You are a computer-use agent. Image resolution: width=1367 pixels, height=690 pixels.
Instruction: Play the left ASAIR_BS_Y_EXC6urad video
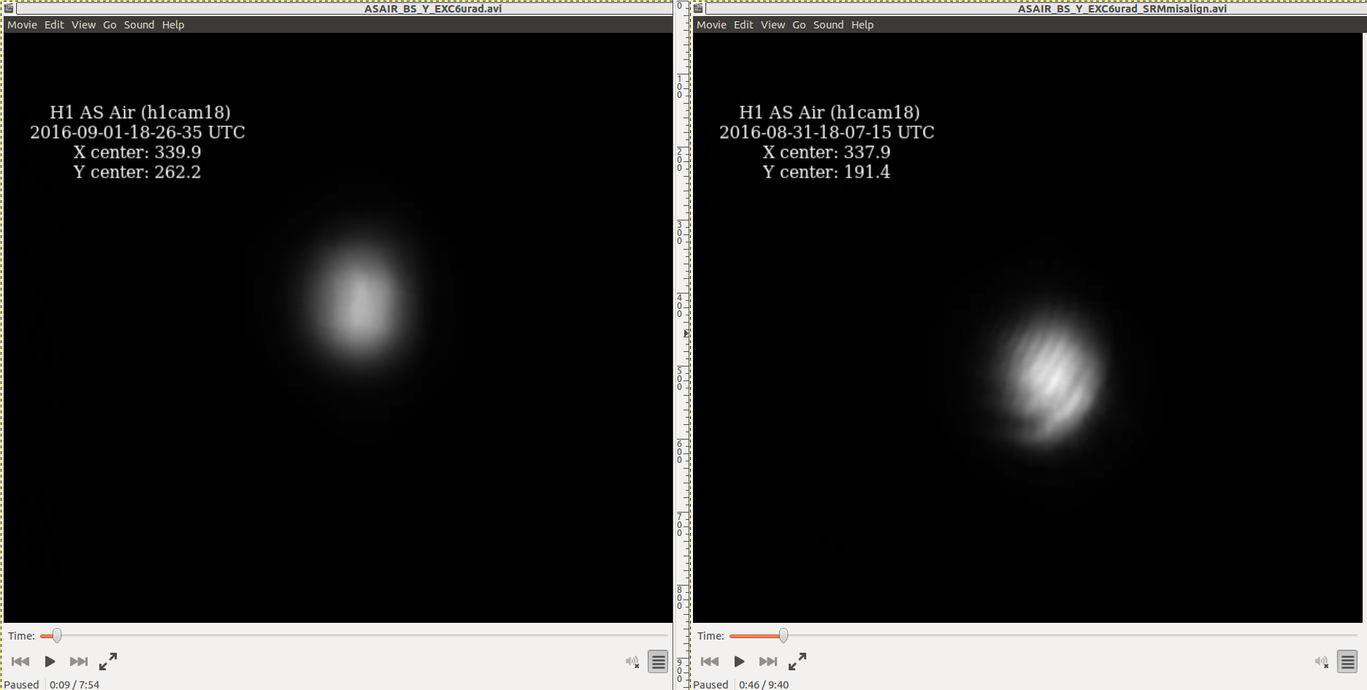click(50, 662)
